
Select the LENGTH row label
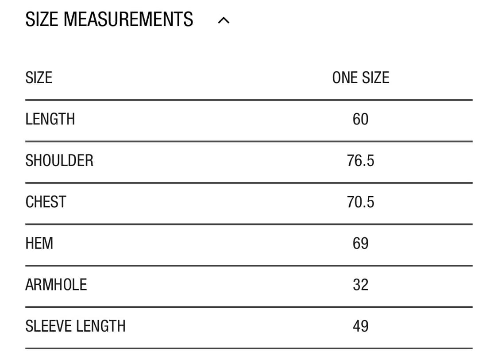click(x=50, y=119)
